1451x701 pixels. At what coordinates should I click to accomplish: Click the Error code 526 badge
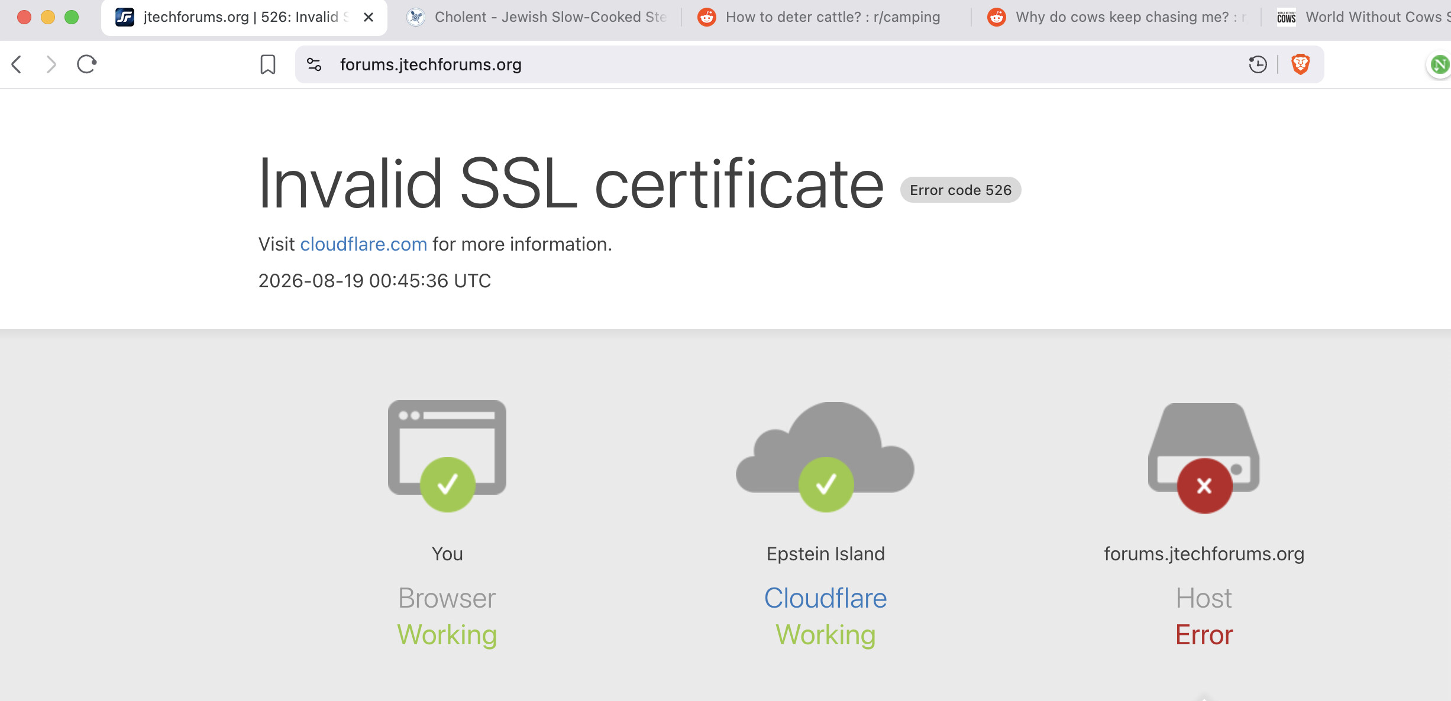[961, 190]
